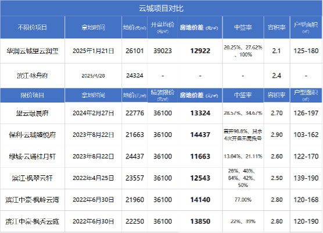
Task: Click the date 2024年2月27日
Action: pyautogui.click(x=93, y=113)
